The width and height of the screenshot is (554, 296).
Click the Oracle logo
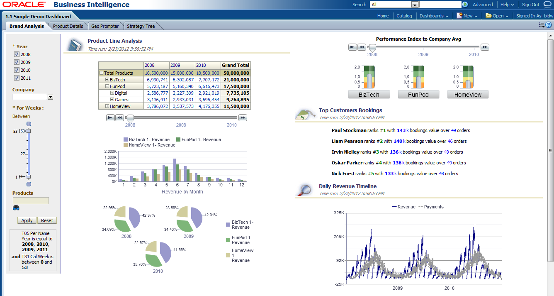pos(23,5)
